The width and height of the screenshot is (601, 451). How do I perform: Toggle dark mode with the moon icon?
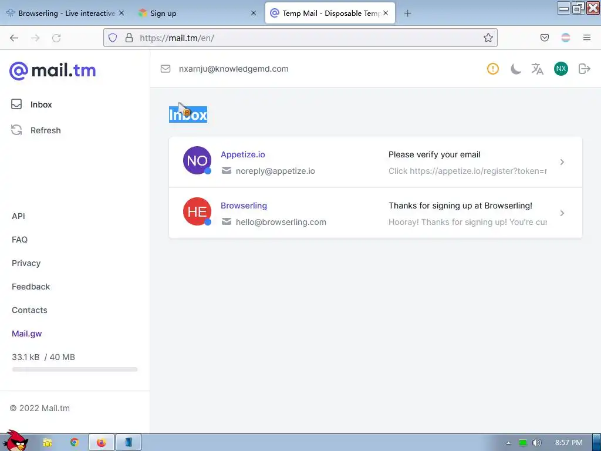coord(515,69)
